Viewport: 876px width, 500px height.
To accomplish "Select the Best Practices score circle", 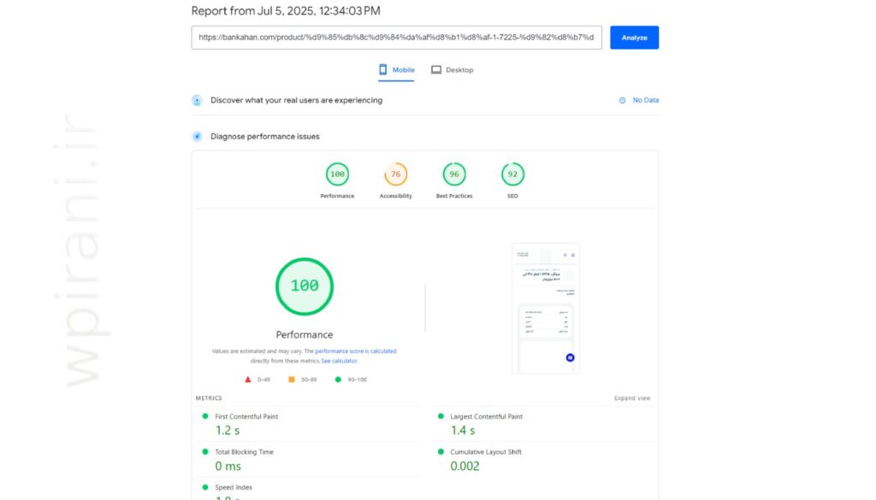I will [453, 174].
